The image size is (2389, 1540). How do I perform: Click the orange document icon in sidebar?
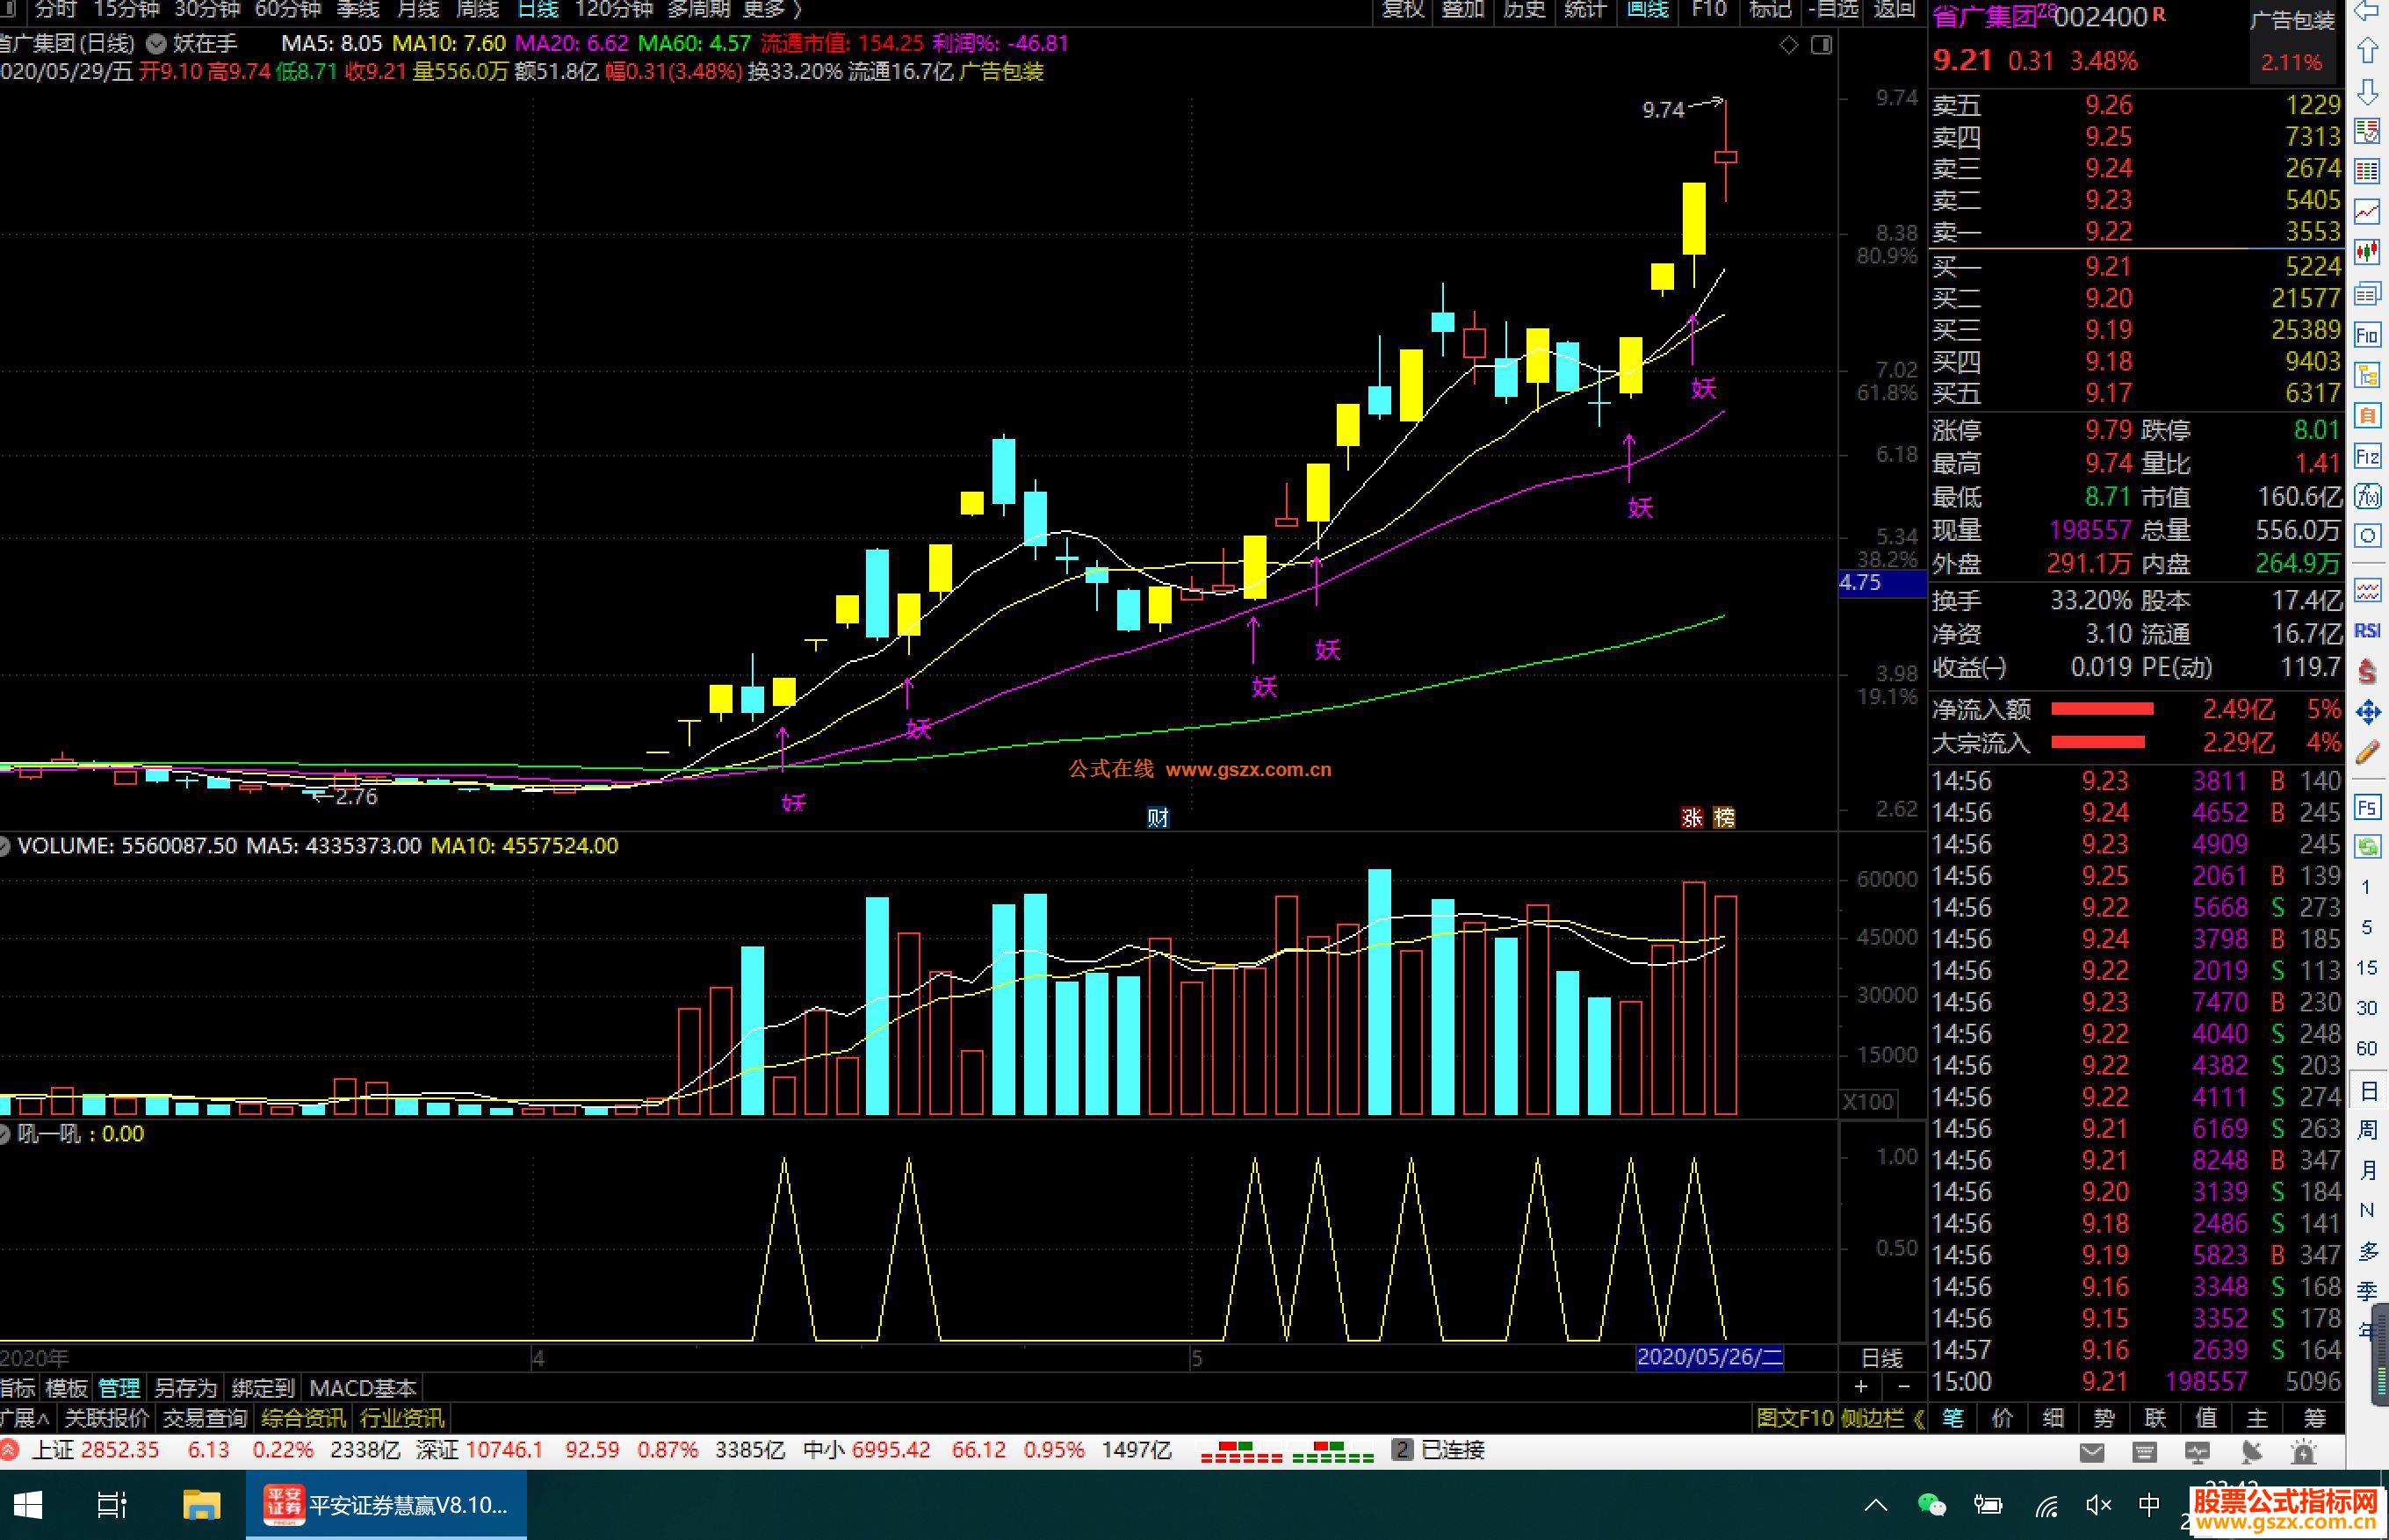[x=2367, y=415]
